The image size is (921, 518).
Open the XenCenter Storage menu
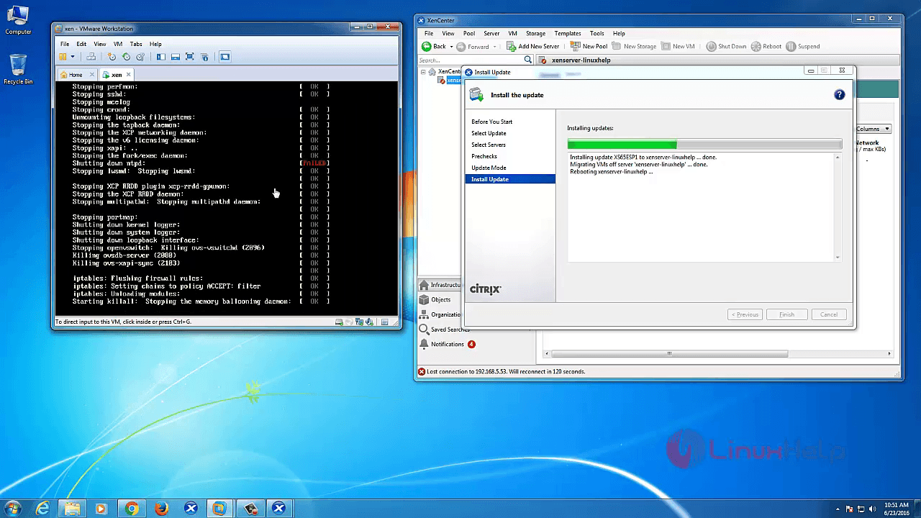click(535, 33)
